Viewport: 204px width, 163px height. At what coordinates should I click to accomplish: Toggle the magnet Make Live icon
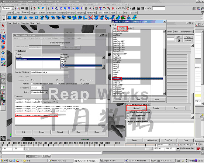click(113, 8)
